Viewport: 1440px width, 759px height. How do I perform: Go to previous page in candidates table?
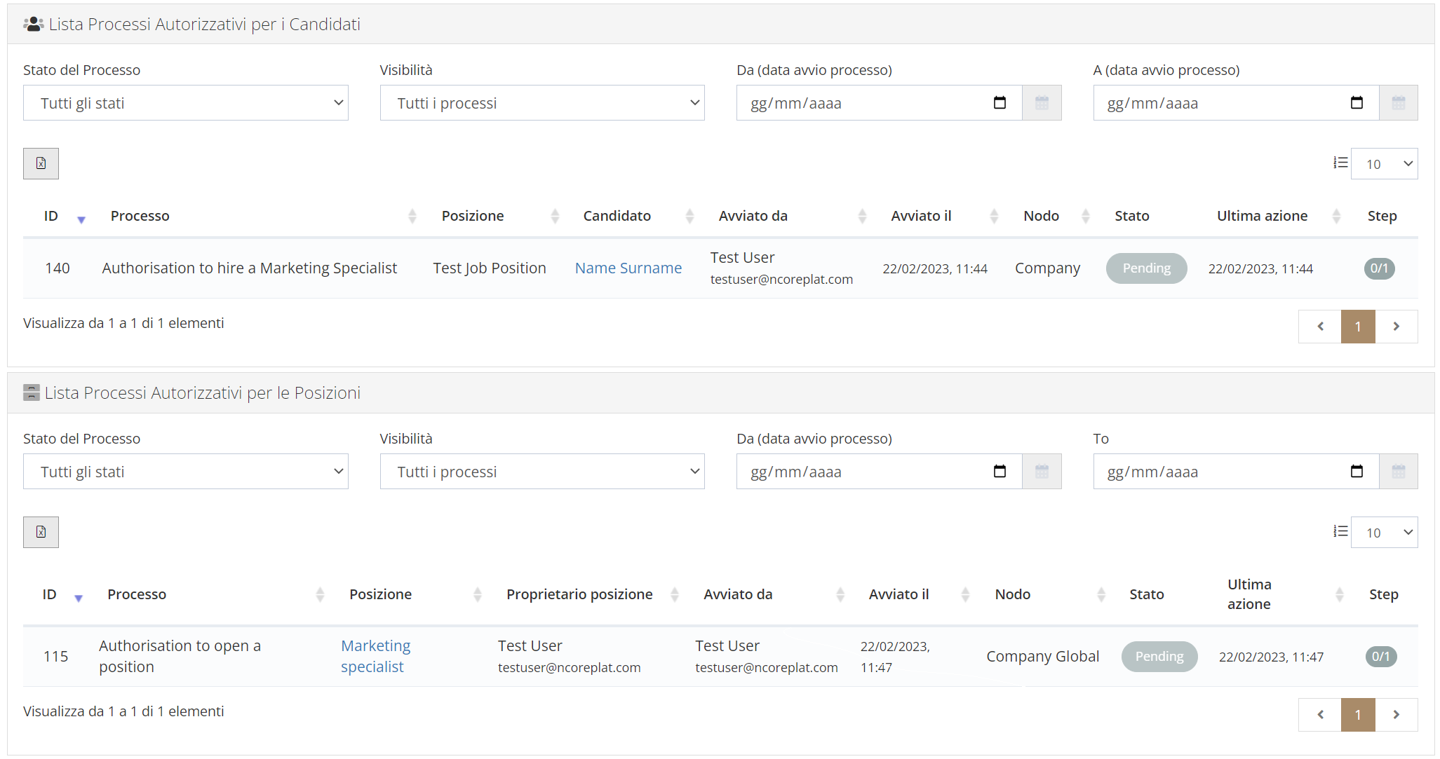click(x=1319, y=327)
